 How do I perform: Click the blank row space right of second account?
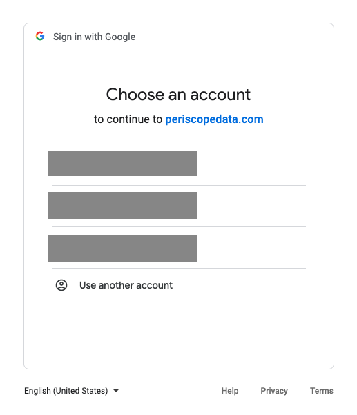click(x=251, y=205)
